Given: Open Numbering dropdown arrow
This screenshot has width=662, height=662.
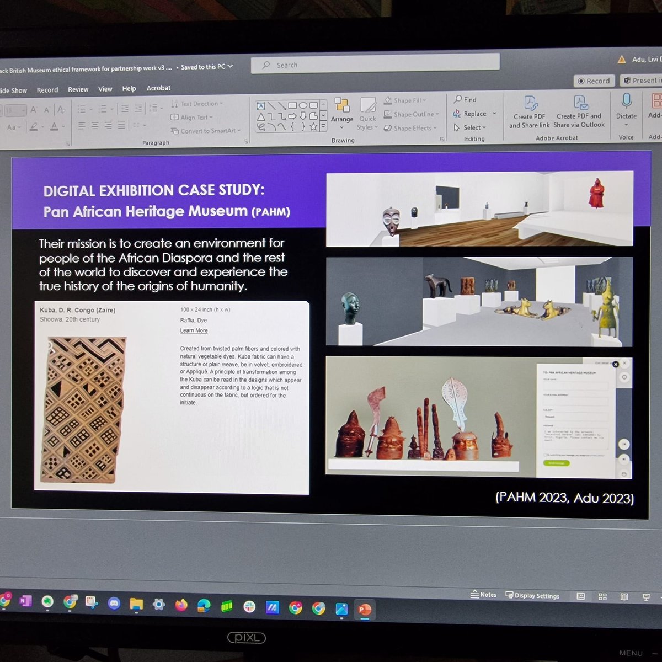Looking at the screenshot, I should click(x=112, y=109).
